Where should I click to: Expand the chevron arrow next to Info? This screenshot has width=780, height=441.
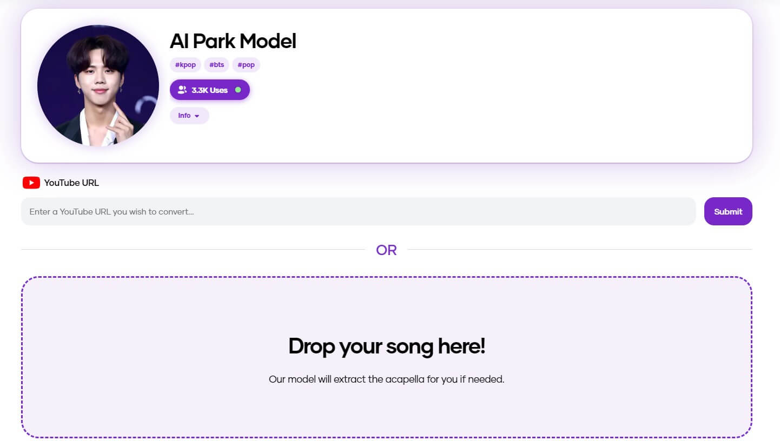click(197, 116)
